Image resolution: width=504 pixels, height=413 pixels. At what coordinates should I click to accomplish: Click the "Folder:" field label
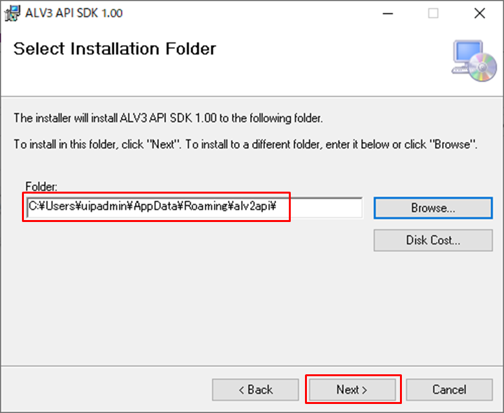[41, 186]
